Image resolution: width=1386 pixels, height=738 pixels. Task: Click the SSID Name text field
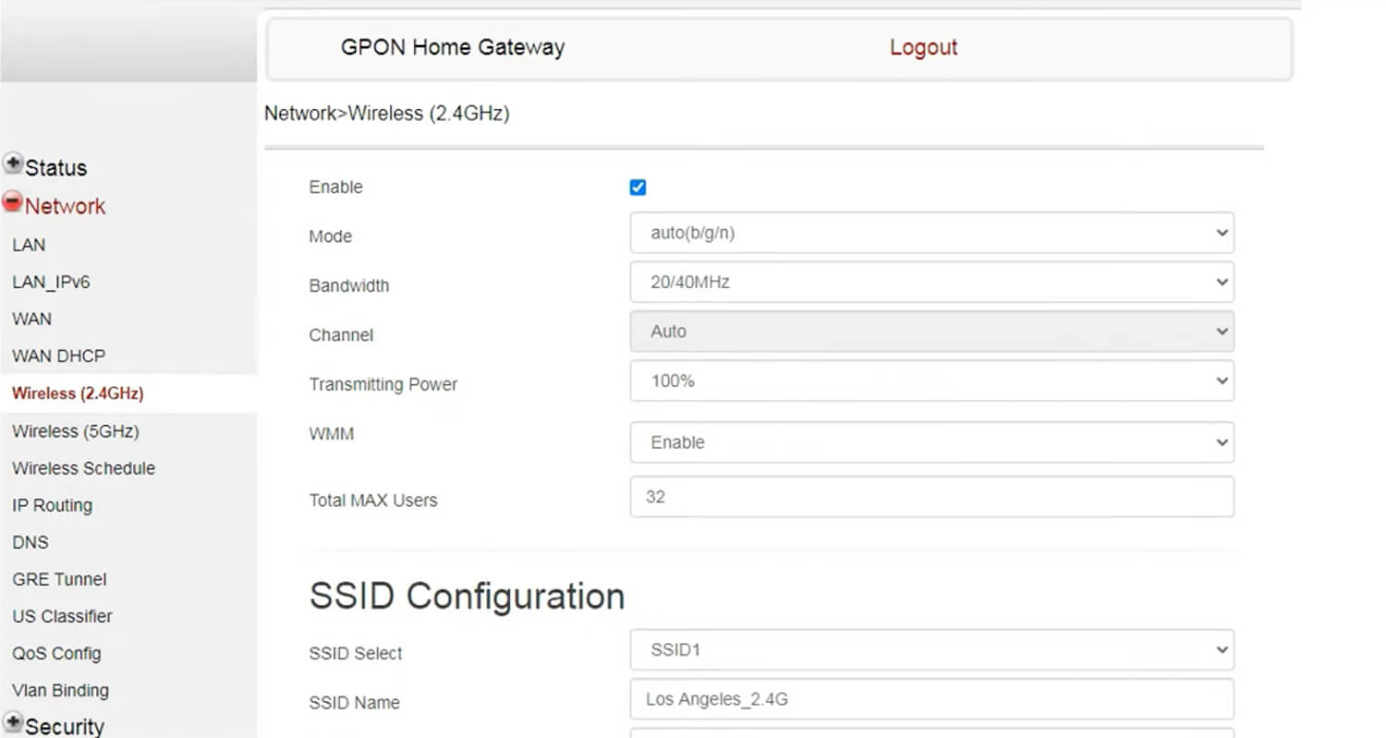931,699
